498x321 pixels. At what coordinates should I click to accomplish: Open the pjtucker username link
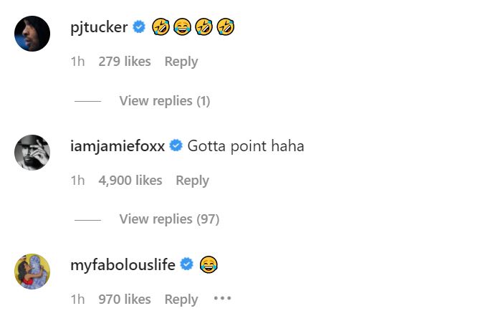[x=99, y=28]
